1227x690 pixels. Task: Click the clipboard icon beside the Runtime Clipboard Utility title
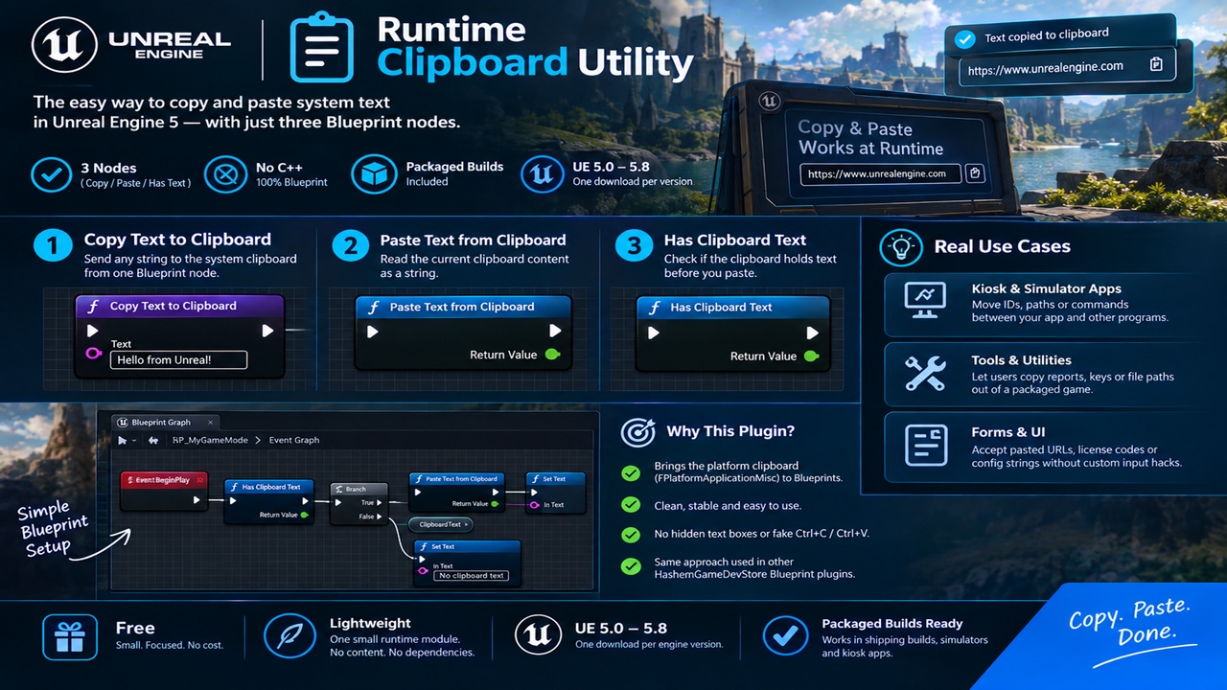321,49
